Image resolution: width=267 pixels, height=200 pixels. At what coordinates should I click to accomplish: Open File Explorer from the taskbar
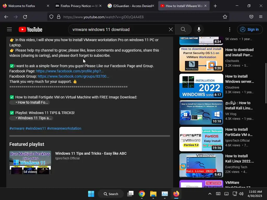pos(153,194)
